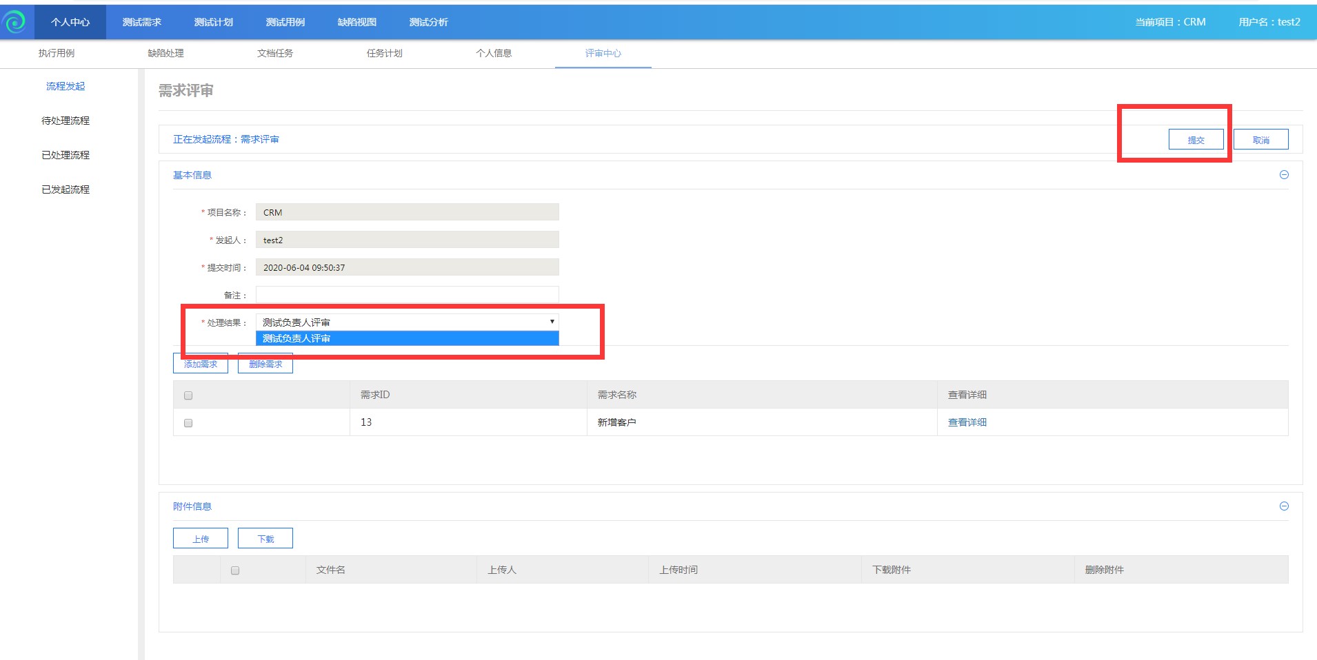This screenshot has width=1317, height=660.
Task: Click the 删除需求 button
Action: point(265,364)
